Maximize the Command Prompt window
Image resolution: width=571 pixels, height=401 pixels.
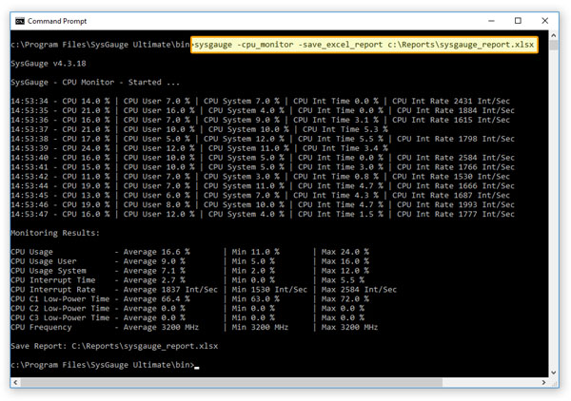[518, 21]
